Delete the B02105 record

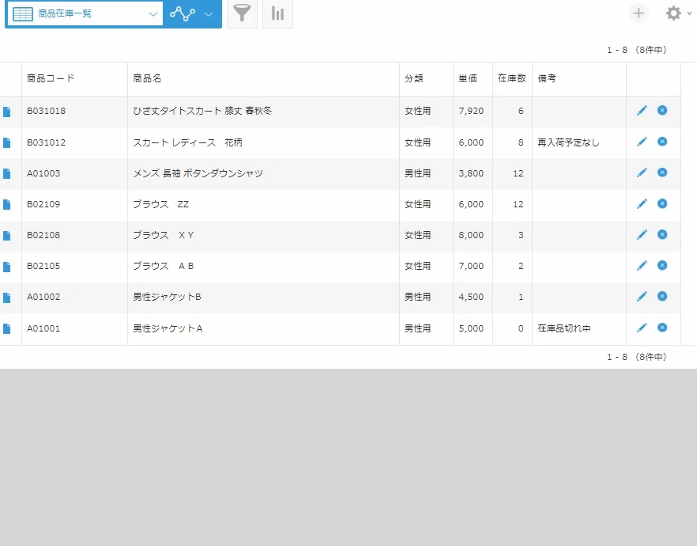point(662,265)
